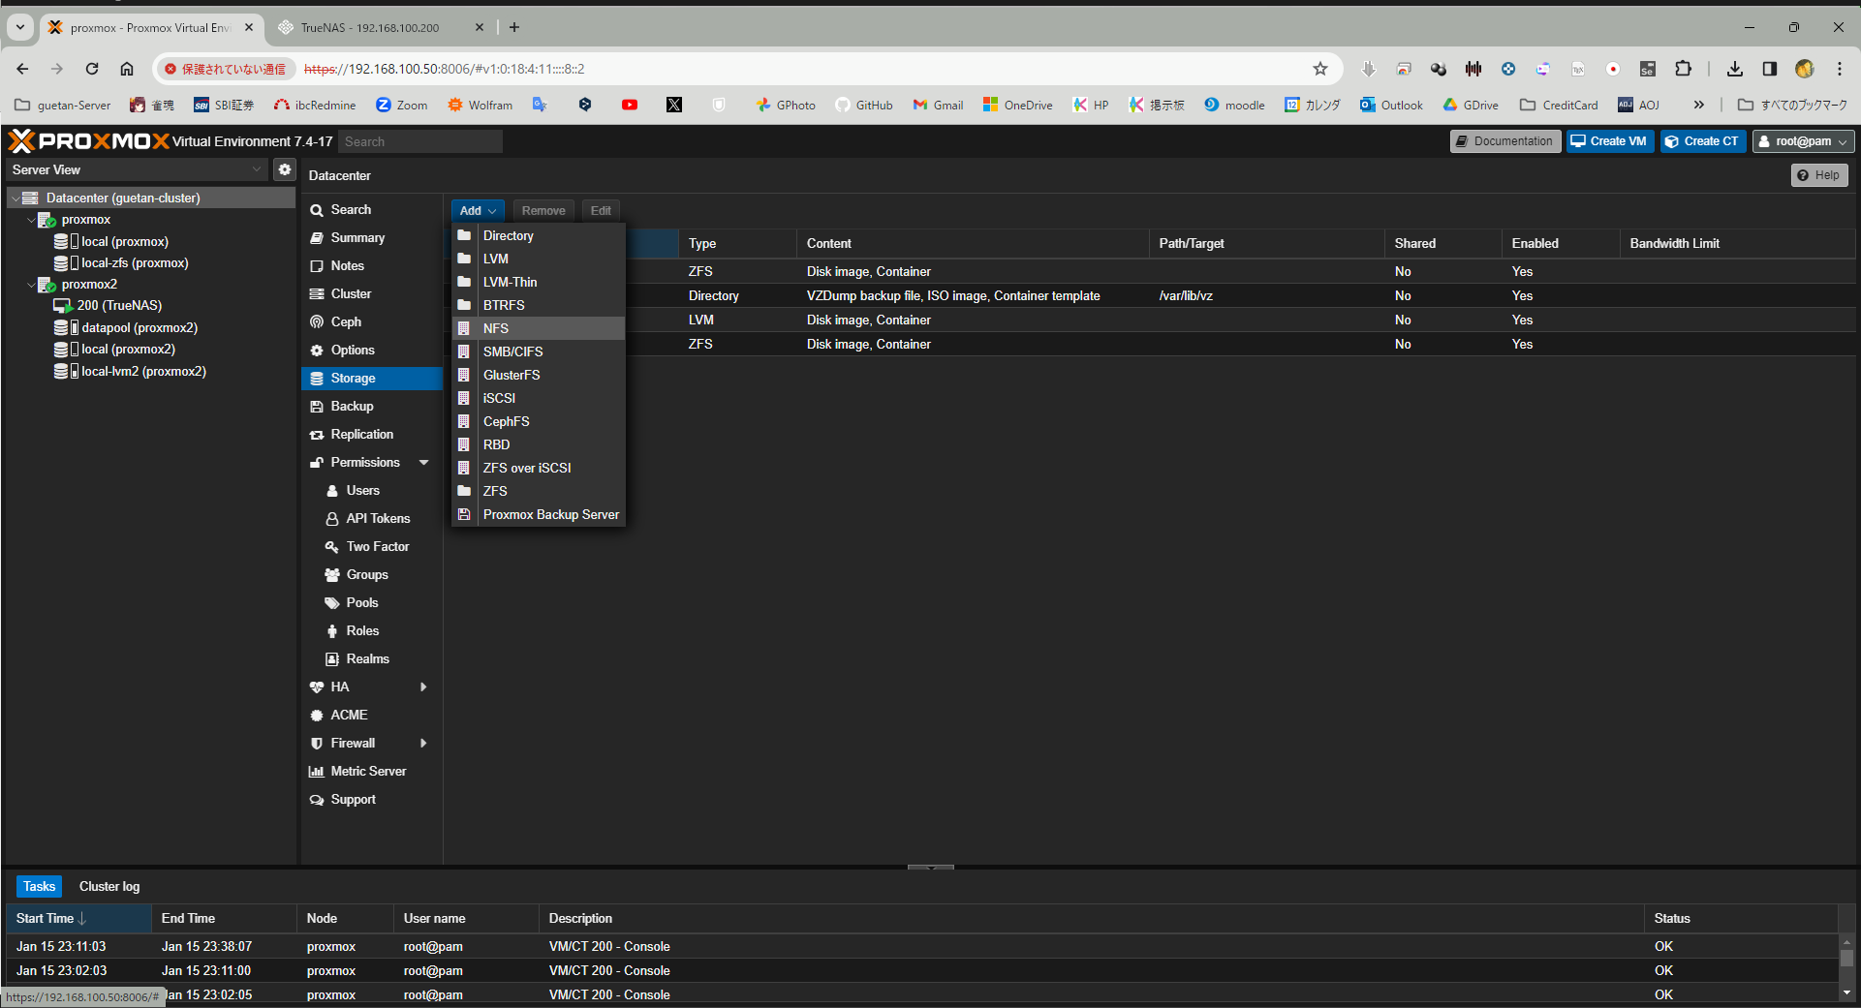Click the Ceph icon in Datacenter menu
This screenshot has width=1861, height=1008.
pyautogui.click(x=317, y=322)
